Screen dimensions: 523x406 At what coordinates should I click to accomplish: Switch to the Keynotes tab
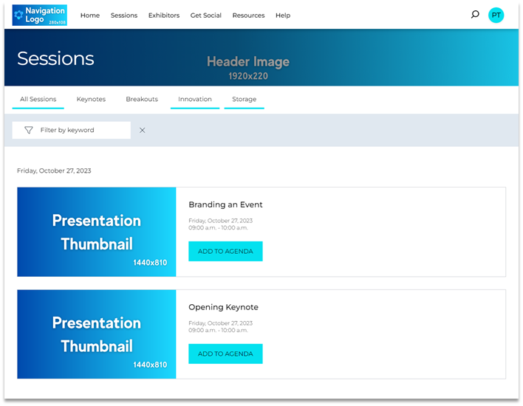tap(91, 100)
